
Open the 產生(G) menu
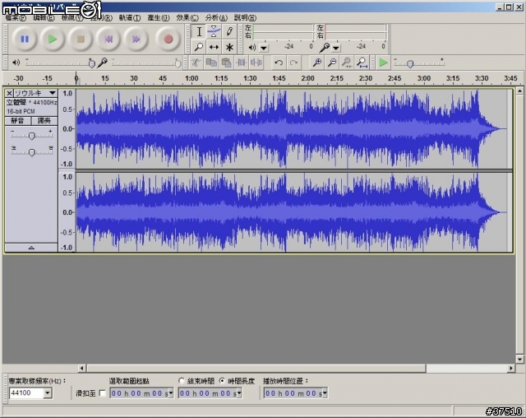pos(159,18)
